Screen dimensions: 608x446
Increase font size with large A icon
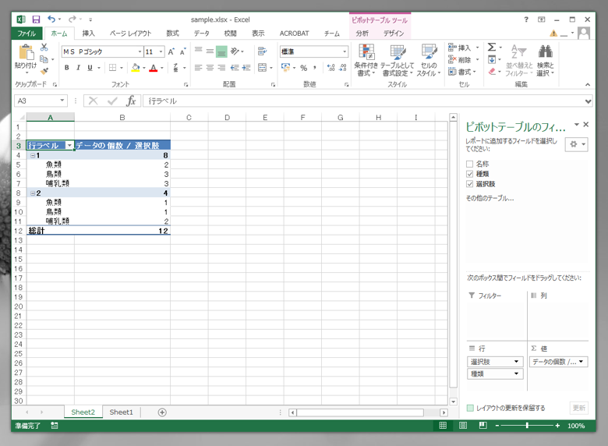(x=171, y=51)
